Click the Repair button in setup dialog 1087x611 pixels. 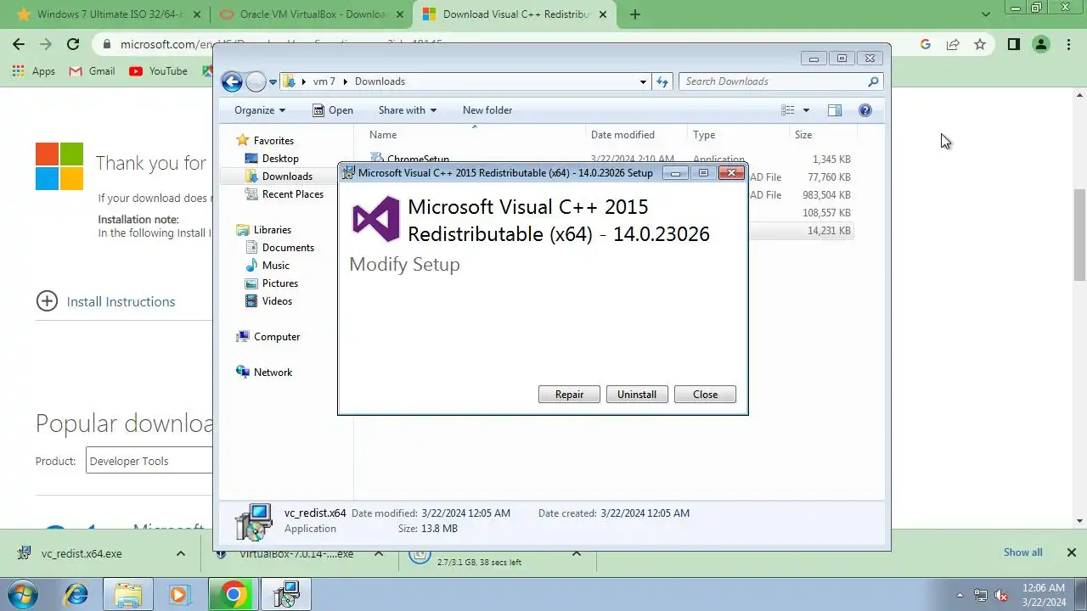tap(569, 395)
